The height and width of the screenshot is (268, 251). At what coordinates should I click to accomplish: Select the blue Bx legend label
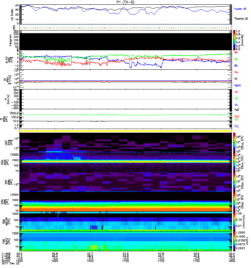(236, 66)
